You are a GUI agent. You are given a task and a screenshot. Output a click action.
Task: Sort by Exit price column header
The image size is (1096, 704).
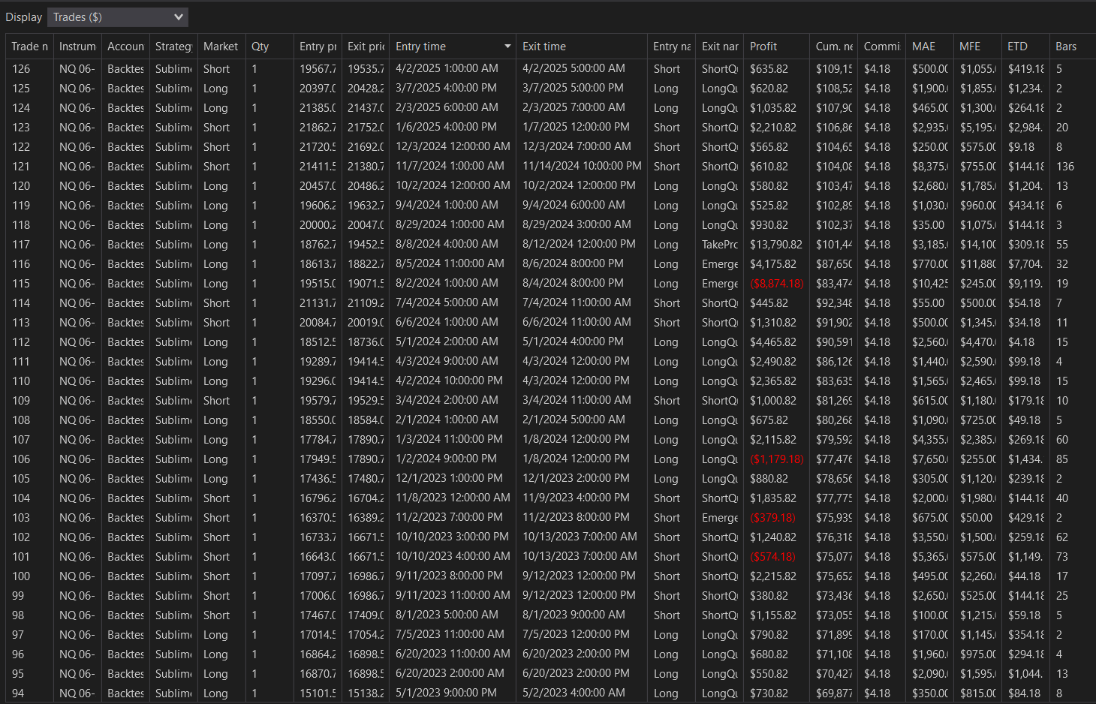(366, 47)
